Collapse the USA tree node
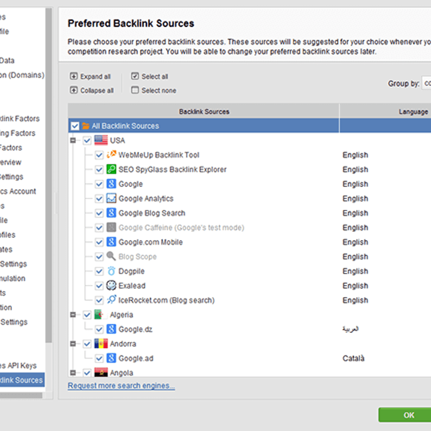The image size is (431, 431). coord(73,140)
